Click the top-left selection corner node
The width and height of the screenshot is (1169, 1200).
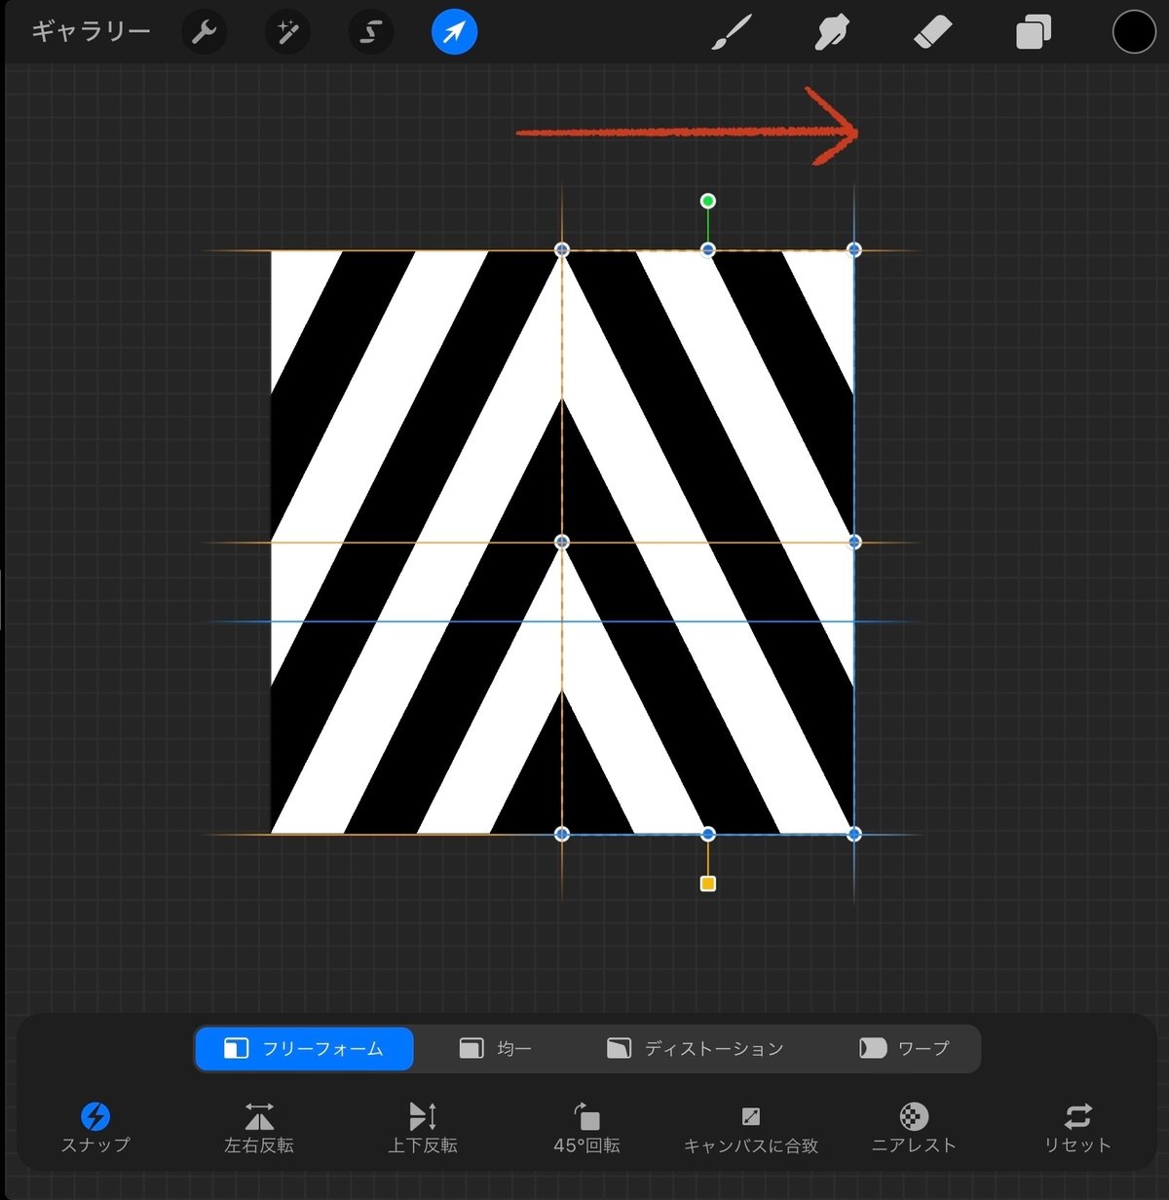click(x=562, y=249)
